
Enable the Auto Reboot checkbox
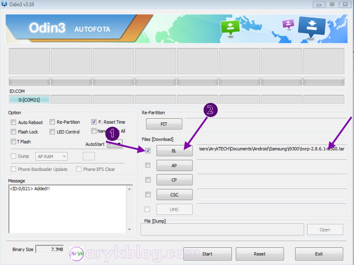point(13,122)
